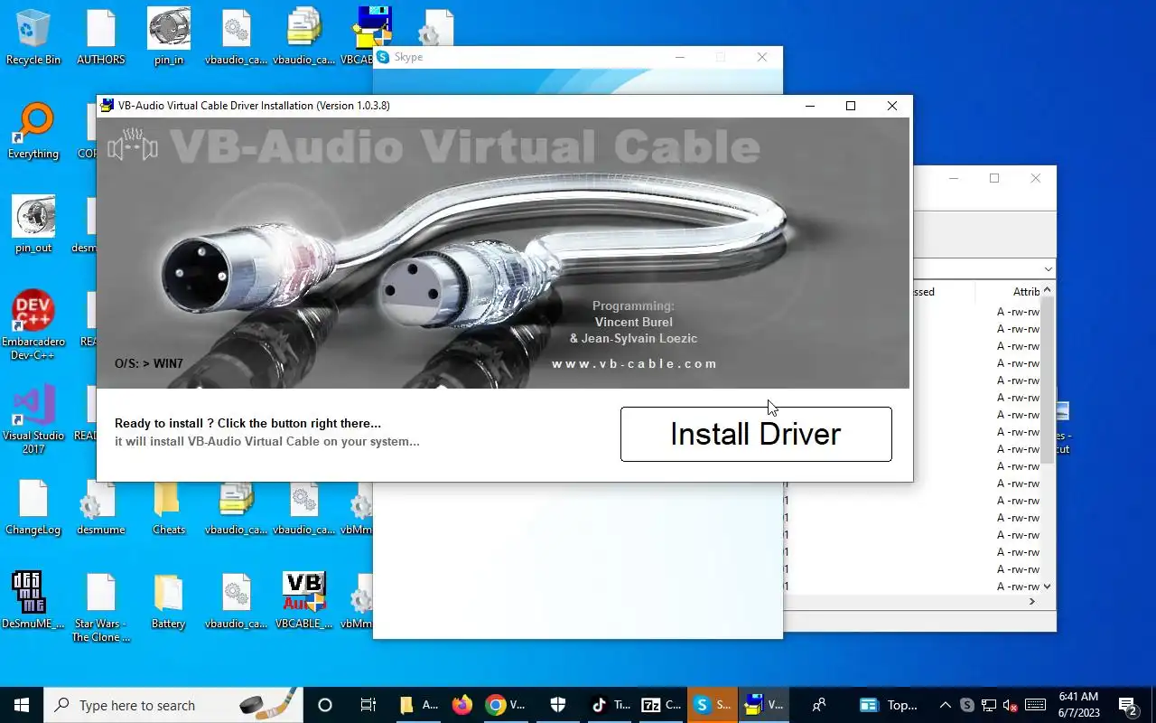Open the news widget labeled Top...

point(889,705)
